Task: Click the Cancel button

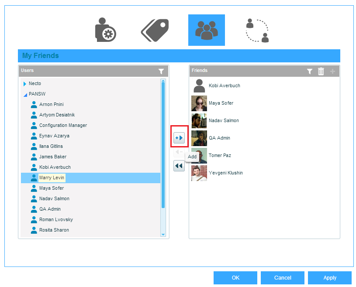Action: click(283, 278)
